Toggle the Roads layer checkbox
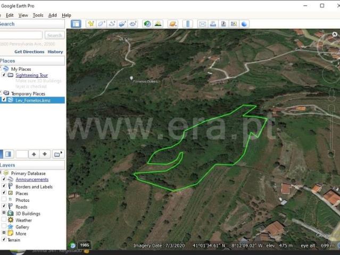Viewport: 340px width, 255px height. click(x=4, y=206)
